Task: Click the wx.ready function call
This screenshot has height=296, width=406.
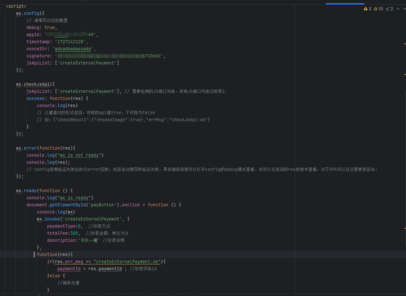Action: (x=30, y=191)
